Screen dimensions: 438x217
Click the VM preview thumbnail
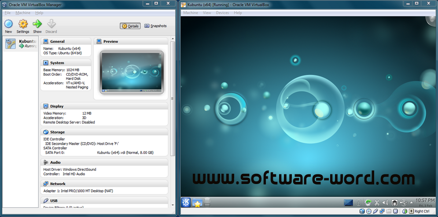[x=132, y=72]
